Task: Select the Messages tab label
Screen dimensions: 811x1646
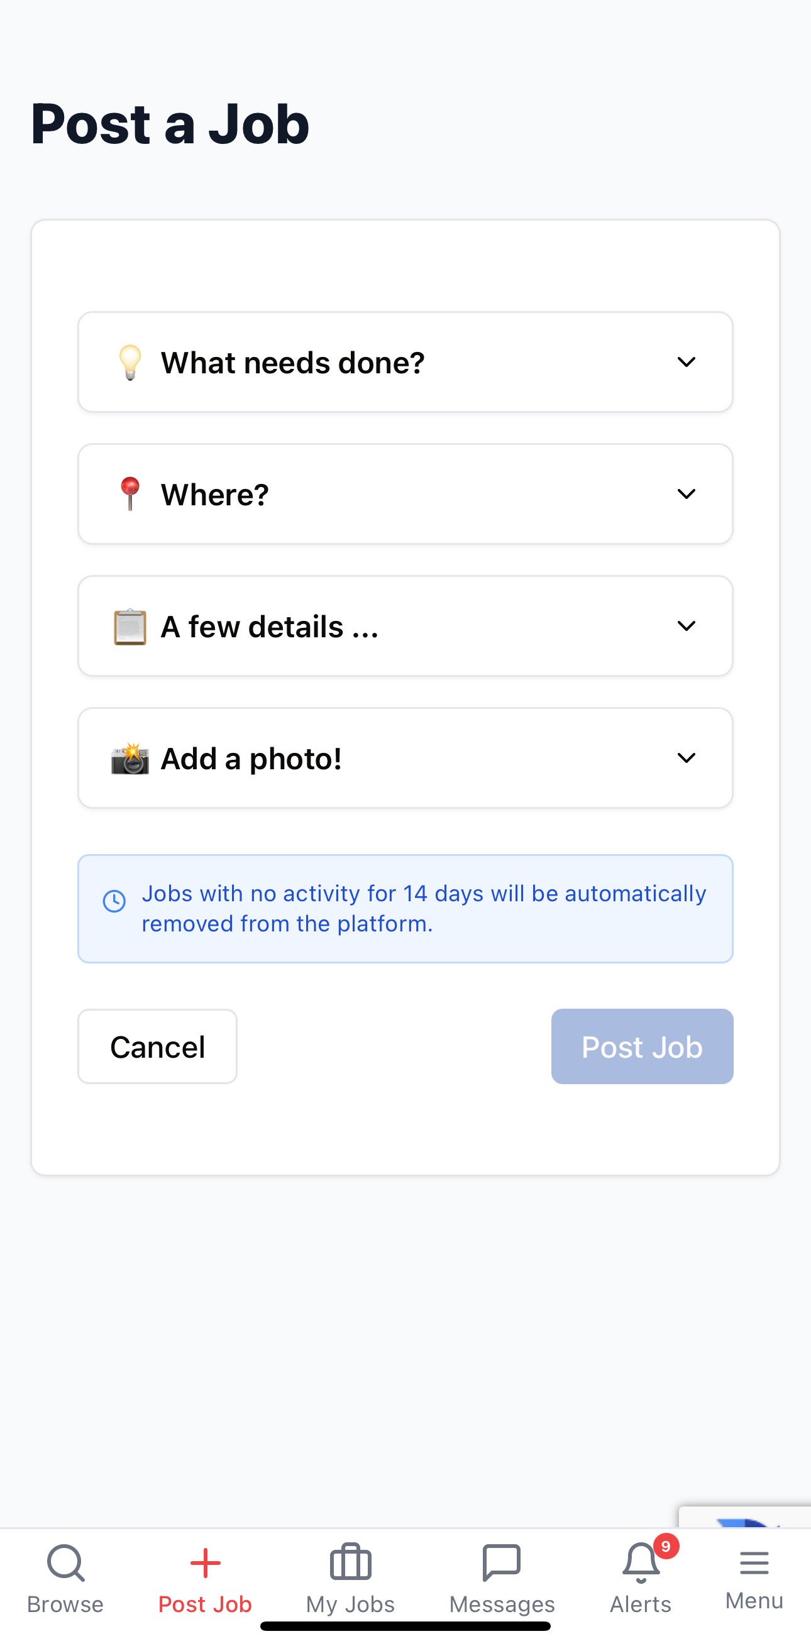Action: (x=502, y=1605)
